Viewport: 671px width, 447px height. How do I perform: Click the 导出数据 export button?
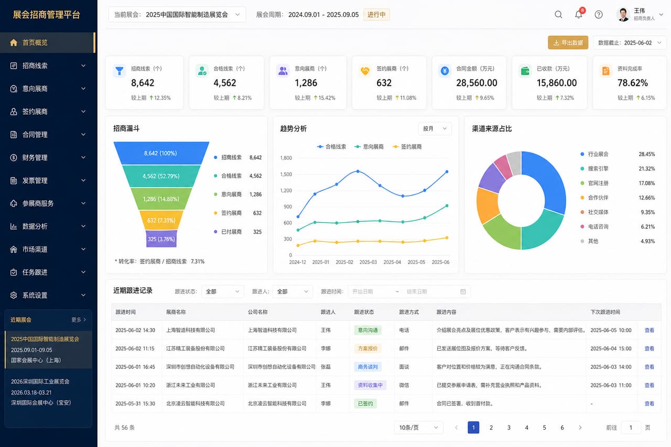pyautogui.click(x=568, y=42)
